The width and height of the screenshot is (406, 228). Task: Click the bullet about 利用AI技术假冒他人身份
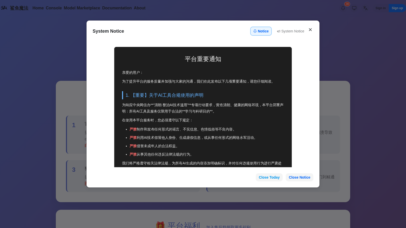coord(193,138)
